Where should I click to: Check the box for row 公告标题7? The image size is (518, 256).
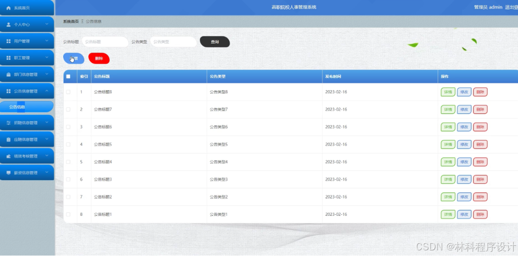[x=68, y=110]
